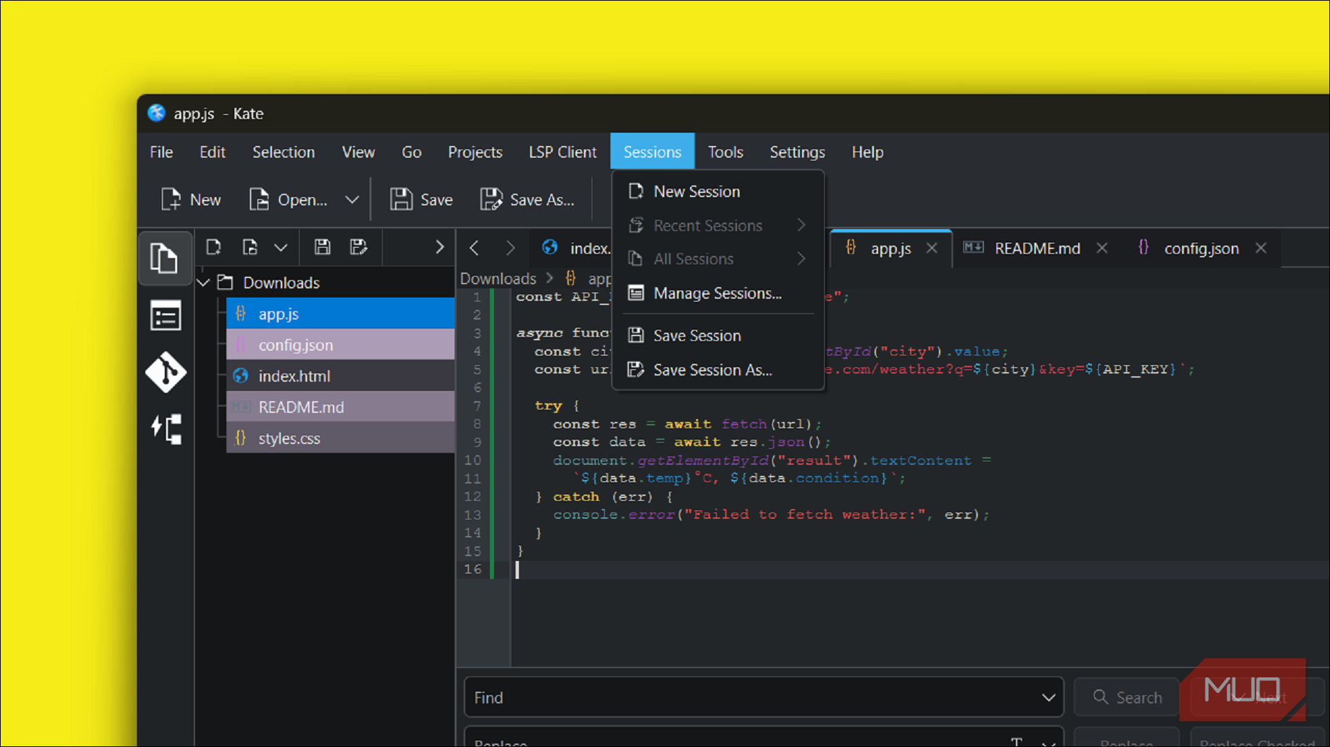Expand the sidebar toolbar overflow arrow

click(x=439, y=247)
